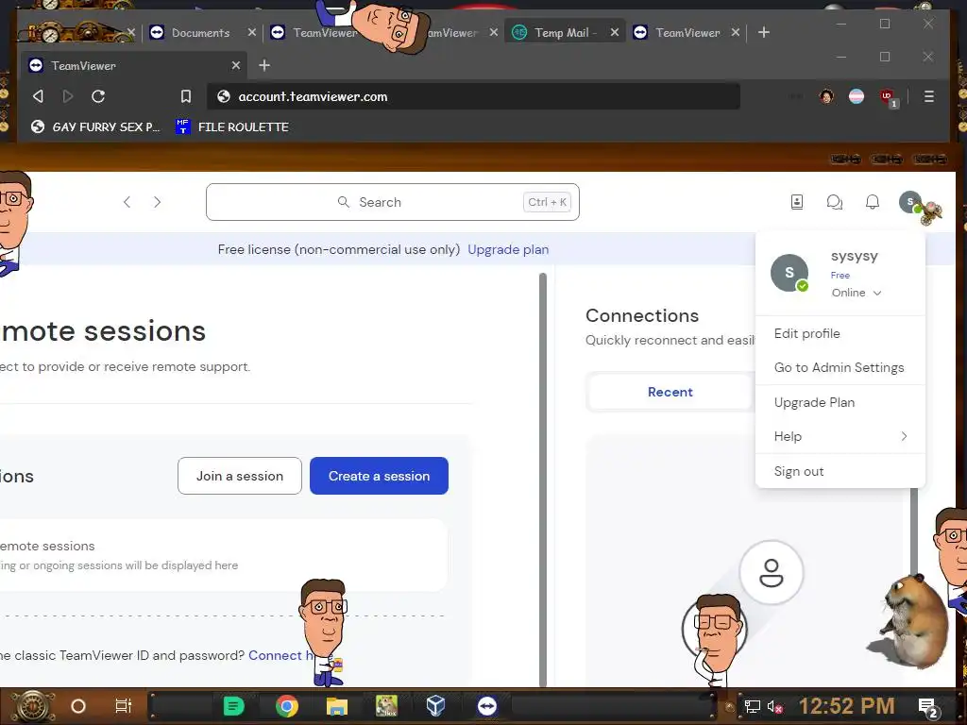Bookmark this page via bookmark icon

[186, 96]
